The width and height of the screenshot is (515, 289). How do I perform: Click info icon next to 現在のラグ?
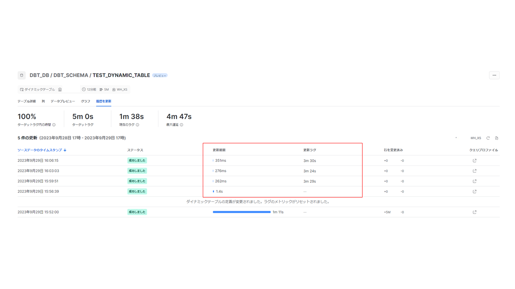(137, 125)
